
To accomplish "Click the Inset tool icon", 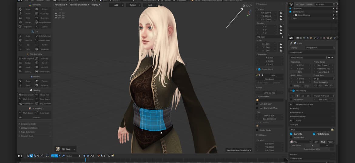I will [x=20, y=67].
